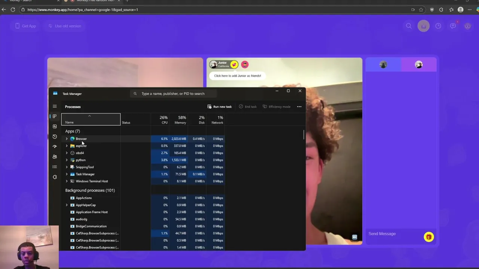Image resolution: width=479 pixels, height=269 pixels.
Task: Click the Efficiency mode button
Action: point(277,107)
